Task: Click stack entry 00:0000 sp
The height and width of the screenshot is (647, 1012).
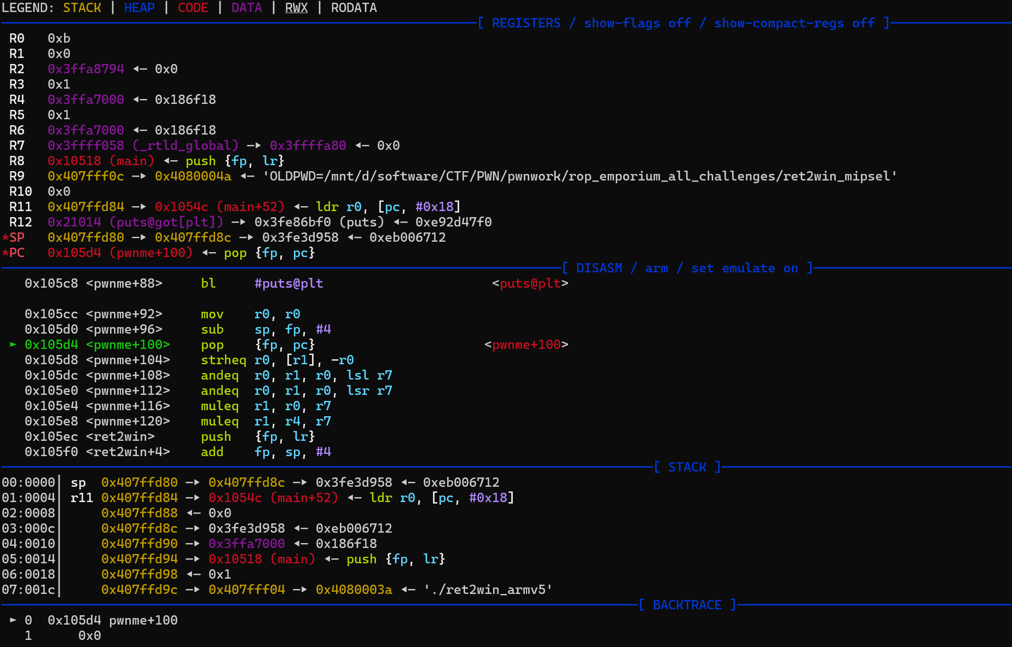Action: (251, 482)
